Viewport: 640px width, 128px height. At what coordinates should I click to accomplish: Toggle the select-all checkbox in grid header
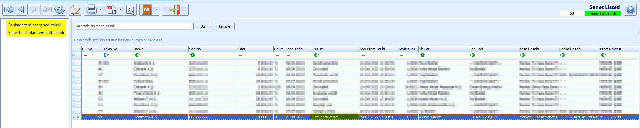(78, 49)
